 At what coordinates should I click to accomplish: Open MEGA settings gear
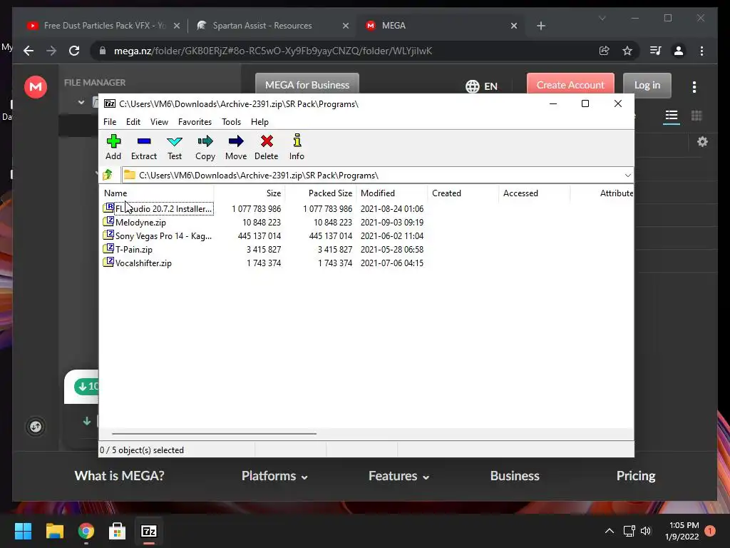click(702, 142)
